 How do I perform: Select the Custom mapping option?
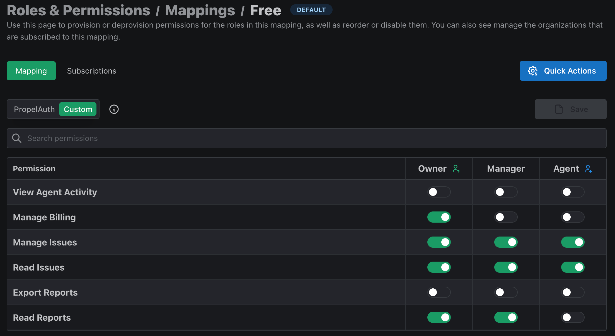pos(78,109)
